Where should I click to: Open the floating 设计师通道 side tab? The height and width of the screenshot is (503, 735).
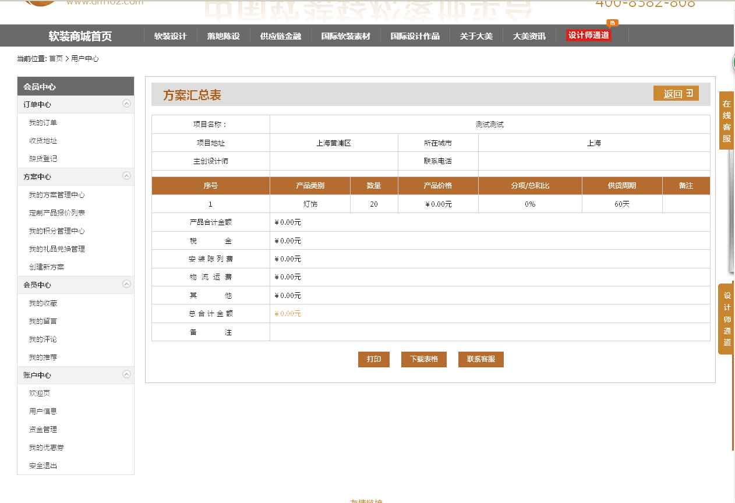(x=726, y=318)
